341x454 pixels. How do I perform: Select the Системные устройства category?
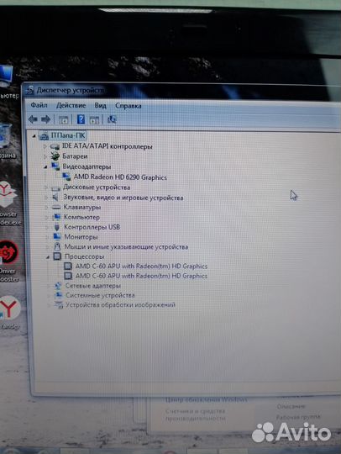point(100,295)
